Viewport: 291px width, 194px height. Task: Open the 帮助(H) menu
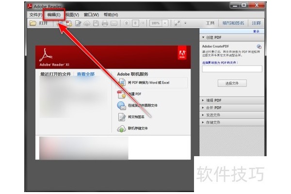coord(111,15)
